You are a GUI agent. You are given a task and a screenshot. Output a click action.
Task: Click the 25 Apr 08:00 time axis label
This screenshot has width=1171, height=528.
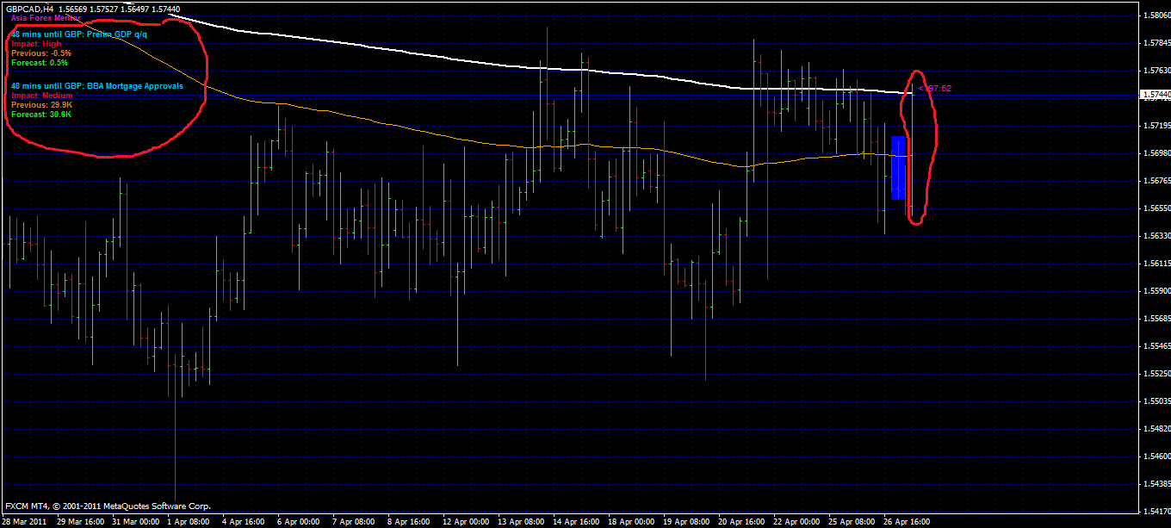pyautogui.click(x=852, y=522)
